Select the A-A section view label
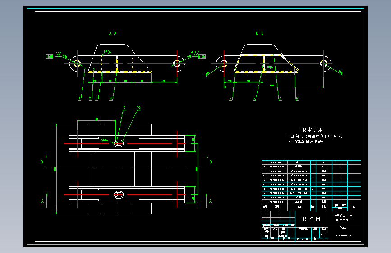The height and width of the screenshot is (253, 391). tap(113, 33)
